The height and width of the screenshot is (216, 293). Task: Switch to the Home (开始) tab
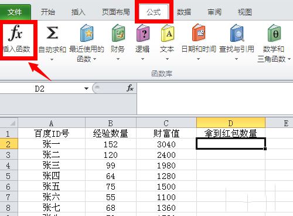point(48,12)
